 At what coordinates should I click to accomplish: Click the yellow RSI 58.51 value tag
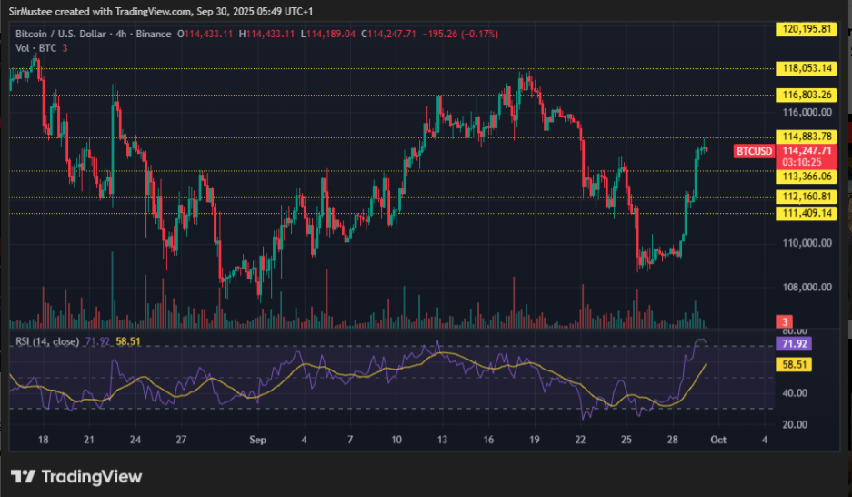(x=792, y=364)
